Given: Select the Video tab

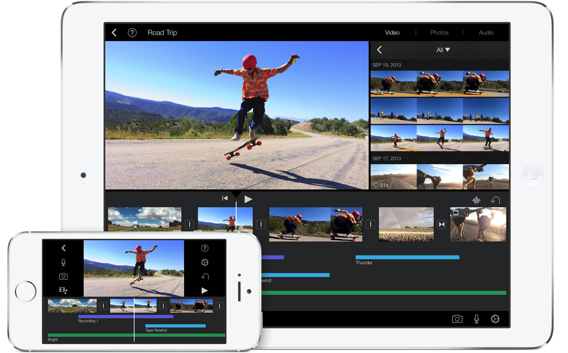Looking at the screenshot, I should pyautogui.click(x=392, y=33).
